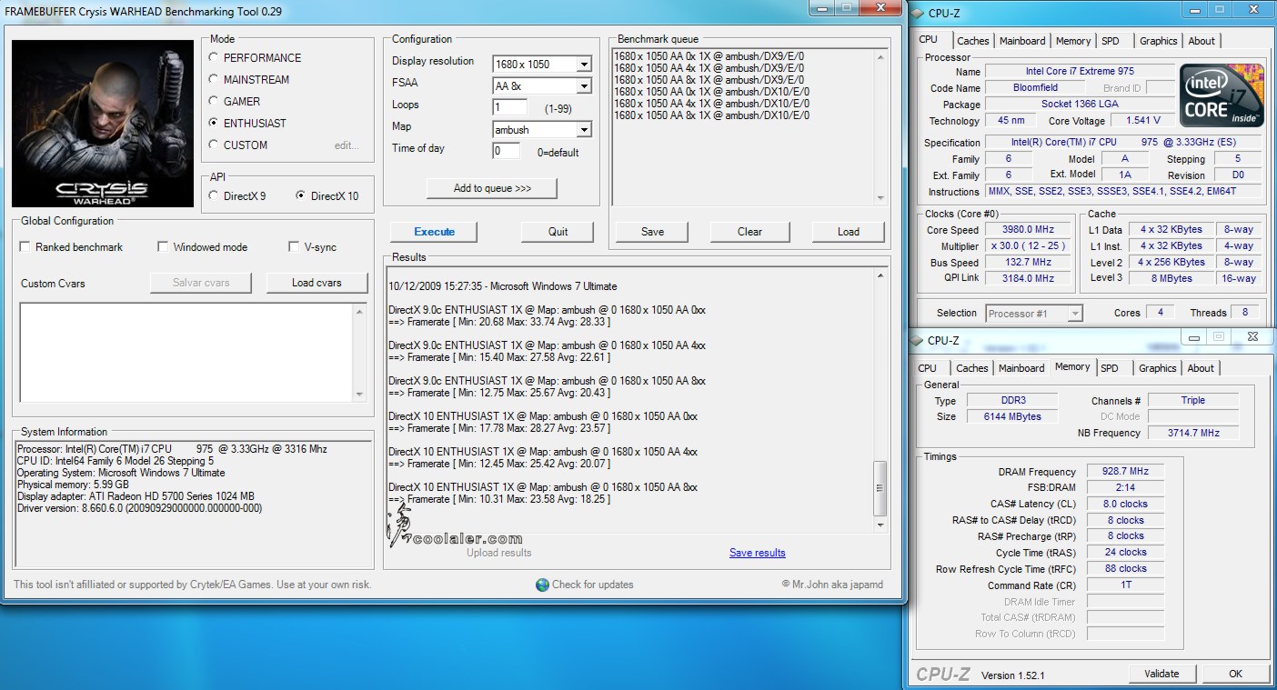The image size is (1277, 690).
Task: Toggle the Windowed mode checkbox
Action: pyautogui.click(x=163, y=246)
